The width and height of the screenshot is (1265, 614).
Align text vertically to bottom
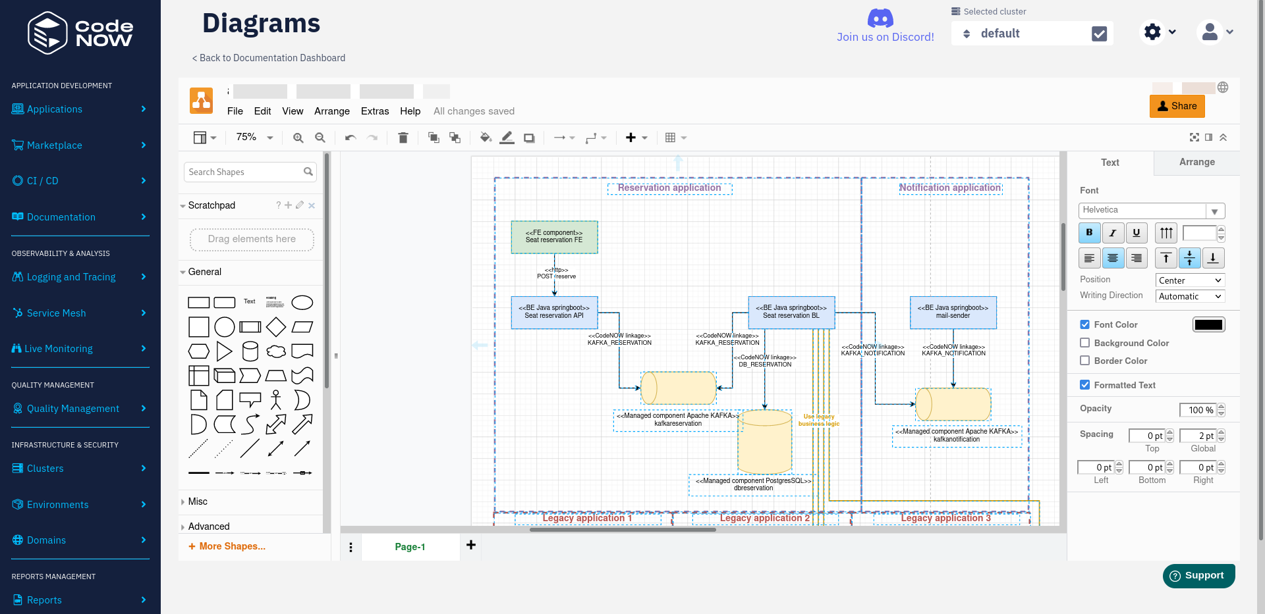click(x=1214, y=258)
